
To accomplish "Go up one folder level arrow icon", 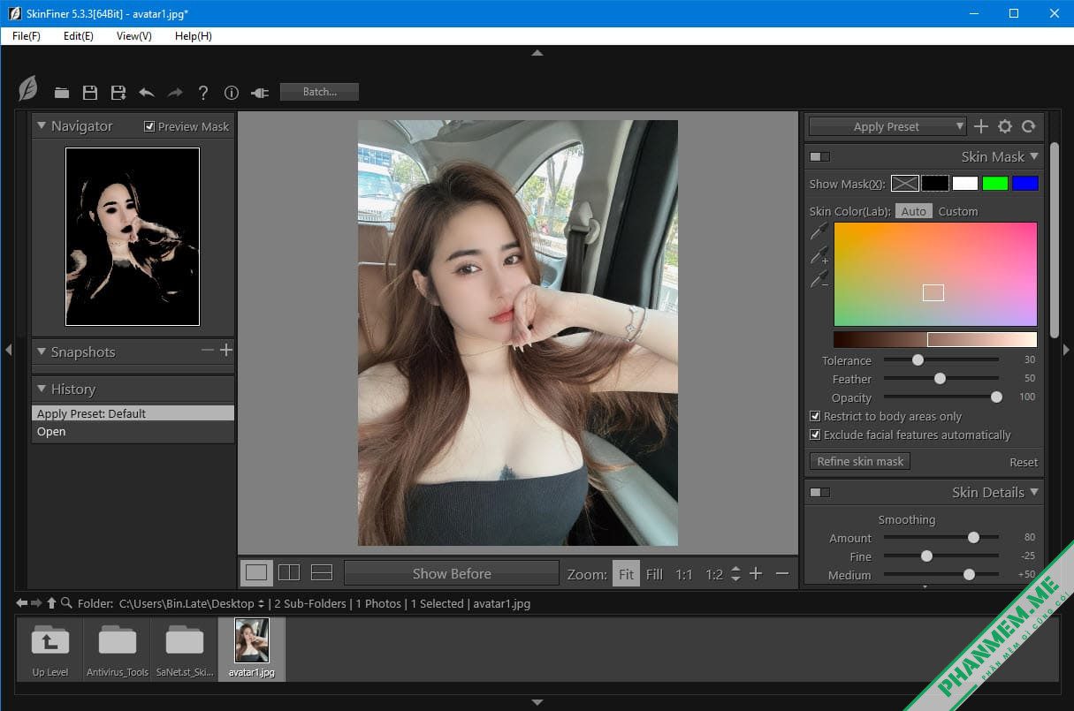I will (51, 602).
